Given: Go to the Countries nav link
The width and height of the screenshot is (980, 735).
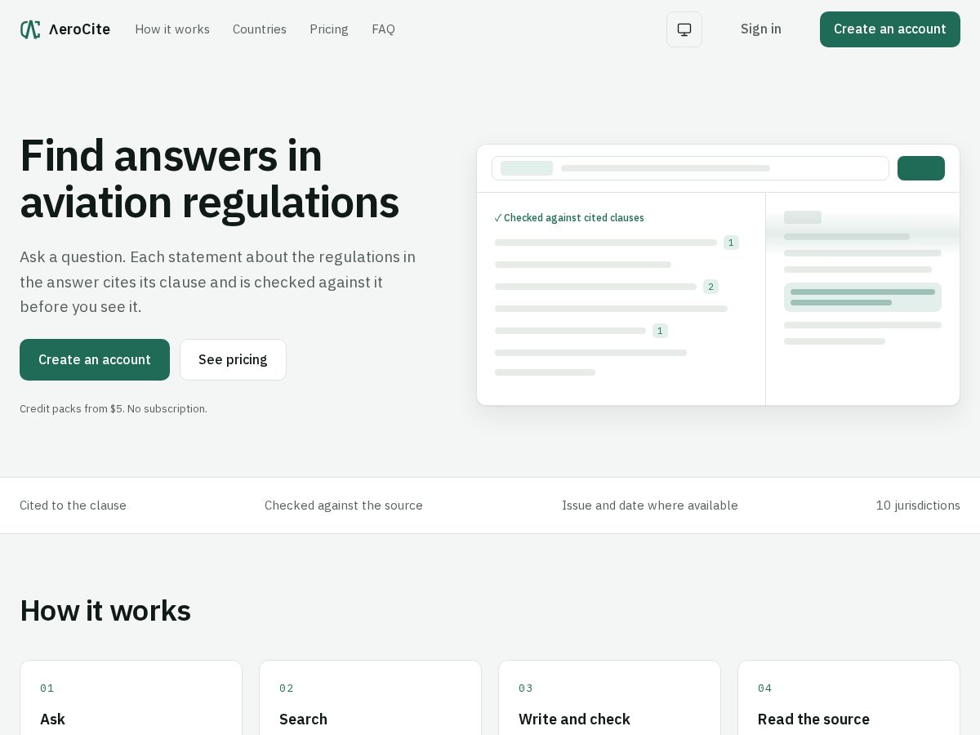Looking at the screenshot, I should click(x=260, y=29).
